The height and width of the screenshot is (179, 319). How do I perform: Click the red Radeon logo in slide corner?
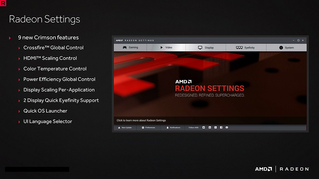3,3
